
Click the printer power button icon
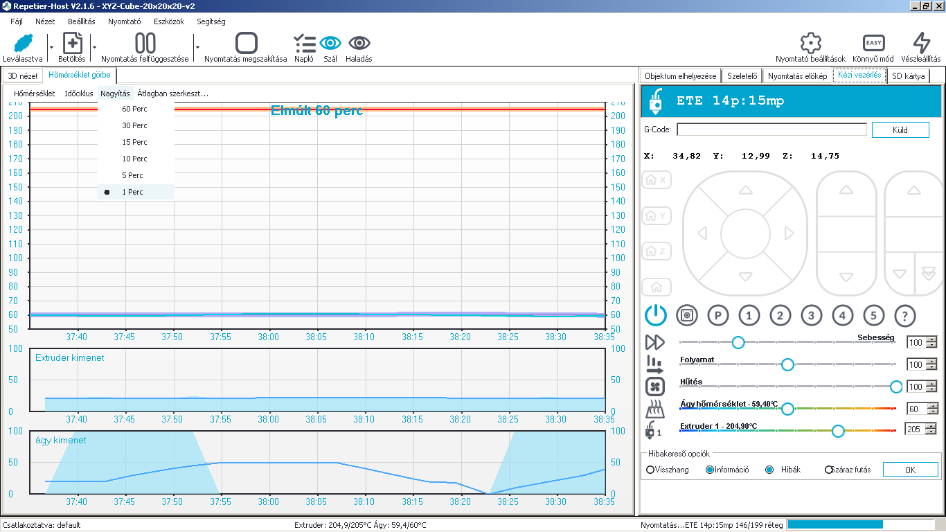tap(655, 316)
